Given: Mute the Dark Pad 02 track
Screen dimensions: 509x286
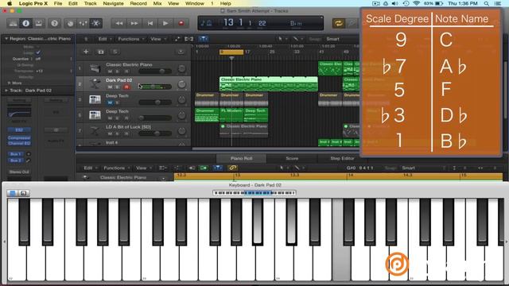Looking at the screenshot, I should (x=110, y=87).
